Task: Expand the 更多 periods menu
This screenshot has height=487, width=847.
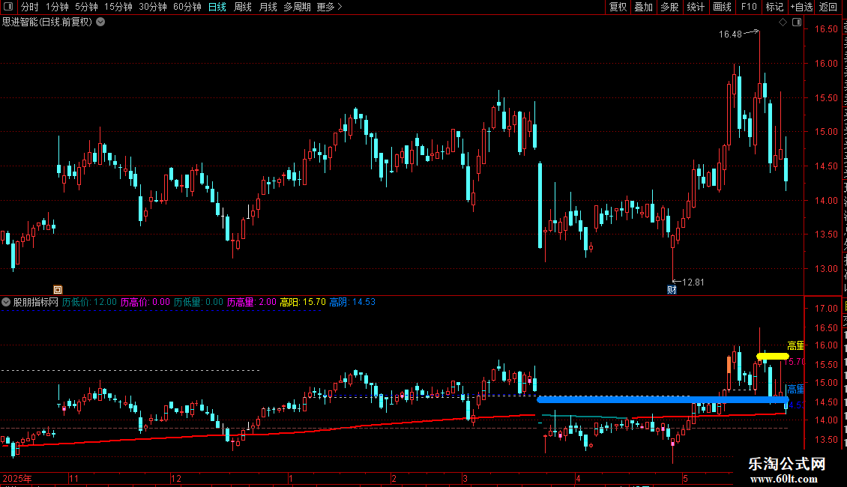Action: pos(330,7)
